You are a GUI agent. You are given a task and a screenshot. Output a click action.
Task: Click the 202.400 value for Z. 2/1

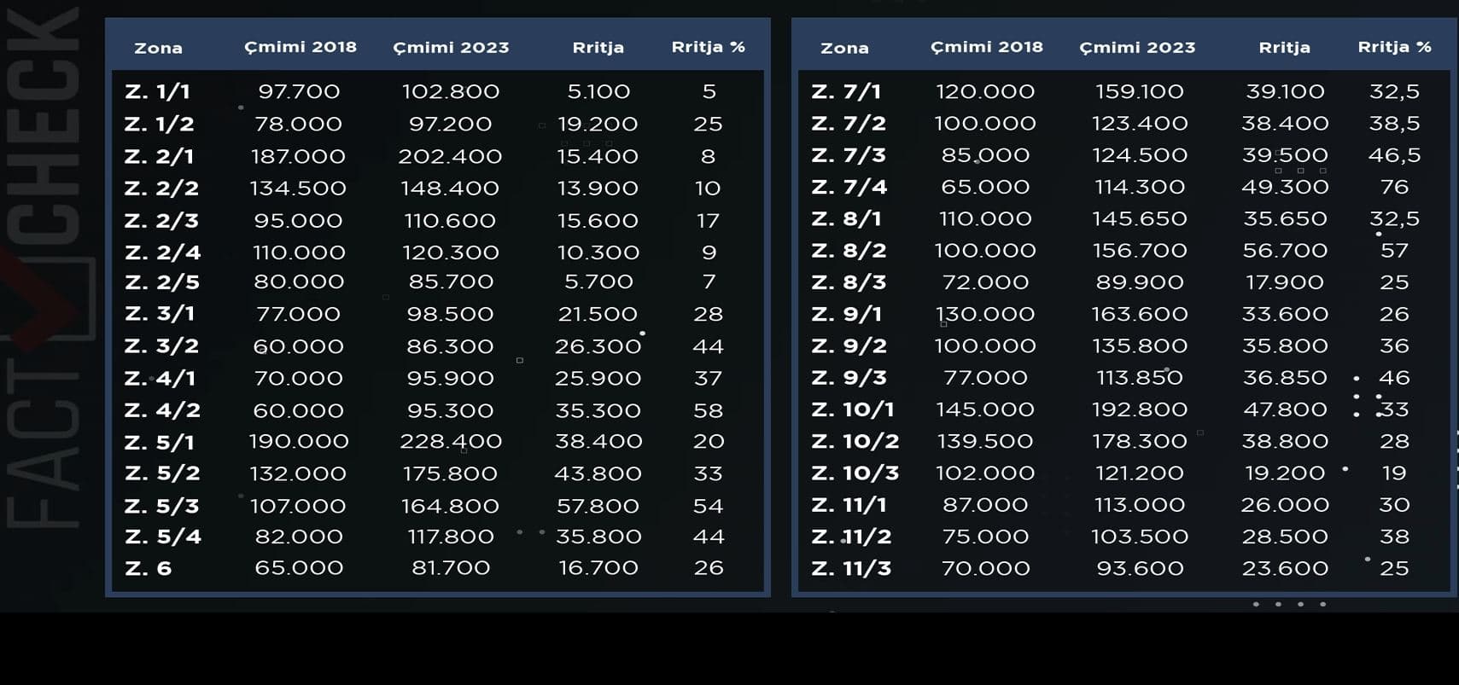coord(450,156)
